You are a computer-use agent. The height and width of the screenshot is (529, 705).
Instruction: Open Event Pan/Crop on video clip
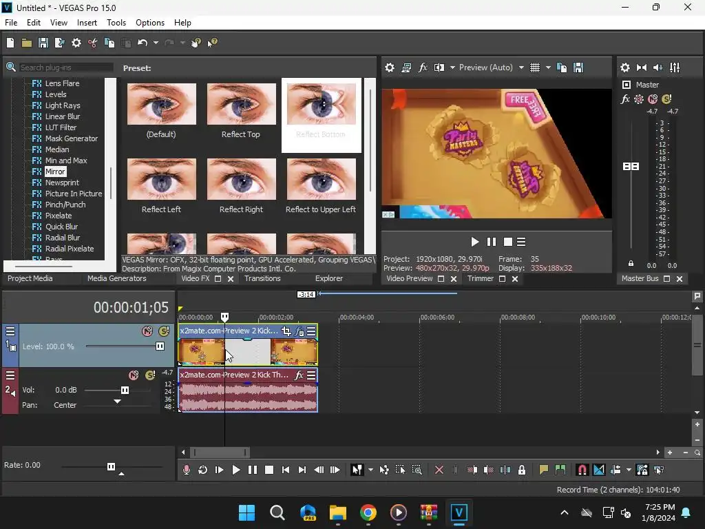click(286, 331)
